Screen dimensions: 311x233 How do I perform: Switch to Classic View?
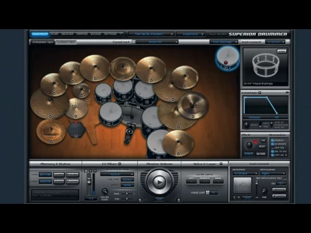point(66,42)
